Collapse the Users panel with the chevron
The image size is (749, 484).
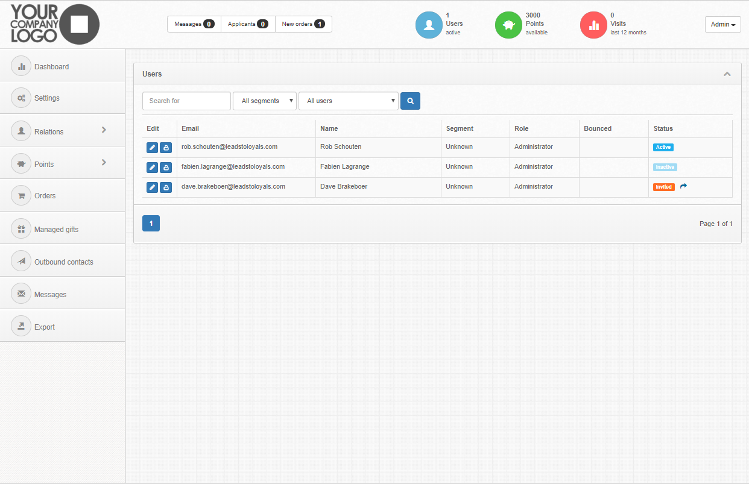727,74
